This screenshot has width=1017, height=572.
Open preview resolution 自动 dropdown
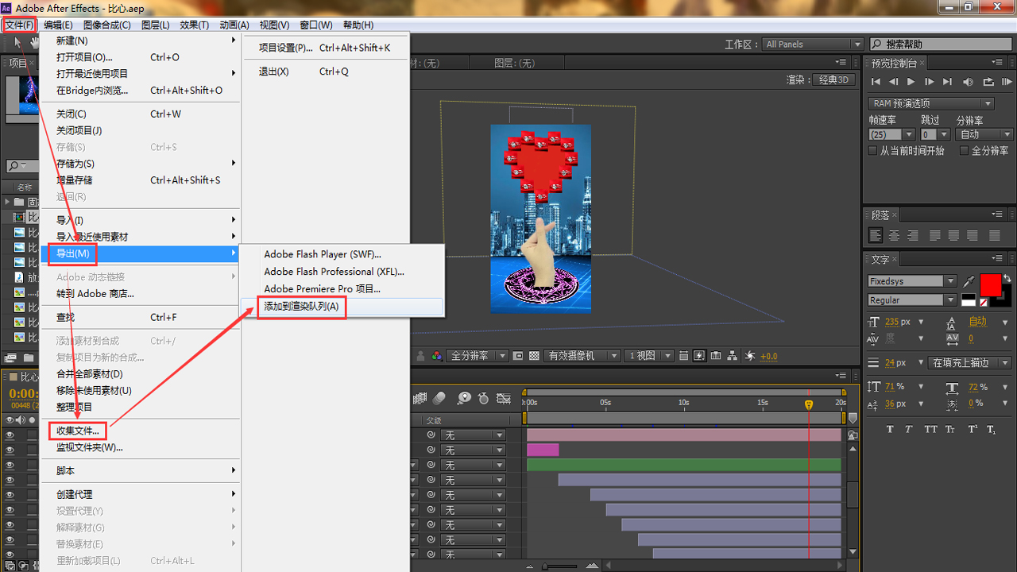pos(984,134)
